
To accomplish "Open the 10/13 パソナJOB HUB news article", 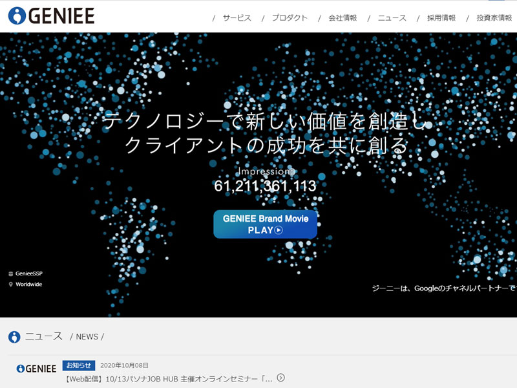I will tap(168, 378).
